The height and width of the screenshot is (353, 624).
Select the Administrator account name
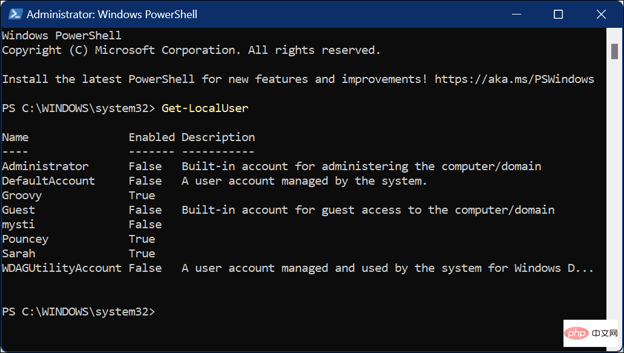coord(45,166)
